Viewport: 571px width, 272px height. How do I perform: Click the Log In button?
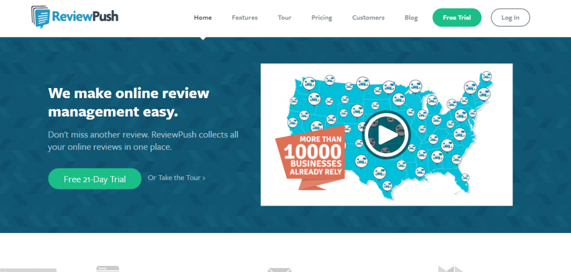(510, 17)
